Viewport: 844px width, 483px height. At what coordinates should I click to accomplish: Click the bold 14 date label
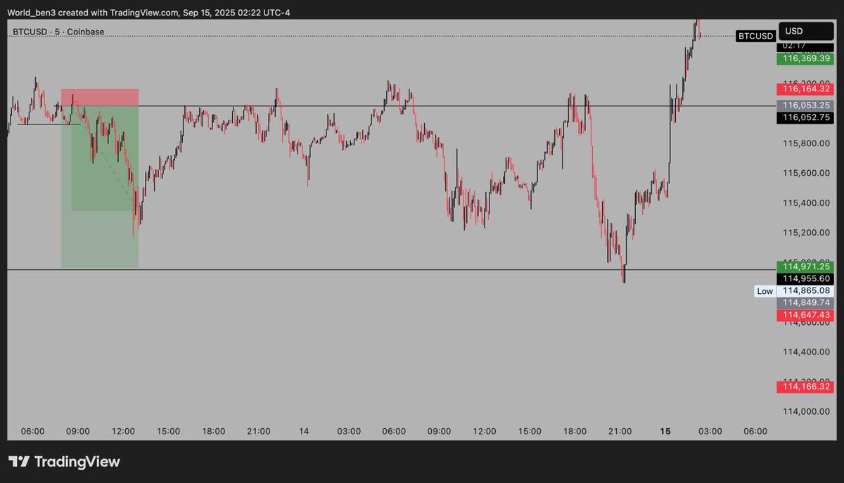[x=304, y=431]
